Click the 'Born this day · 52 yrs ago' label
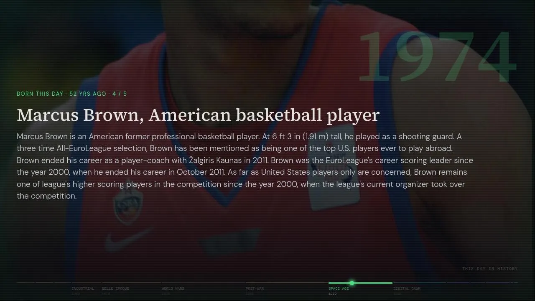 [x=71, y=94]
